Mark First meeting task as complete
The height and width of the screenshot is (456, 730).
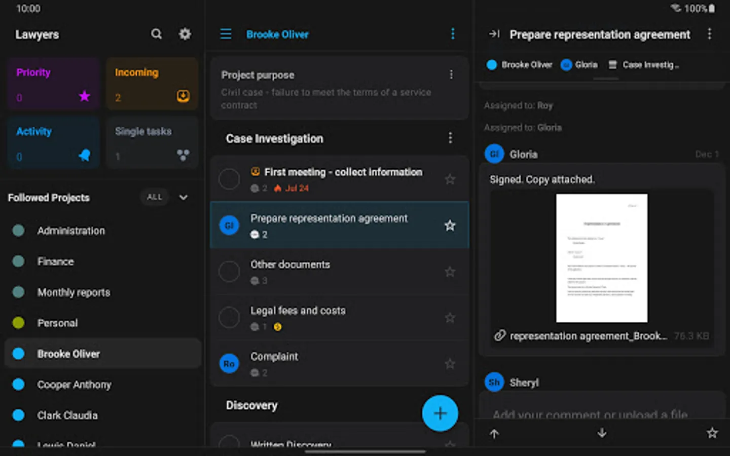pos(229,179)
